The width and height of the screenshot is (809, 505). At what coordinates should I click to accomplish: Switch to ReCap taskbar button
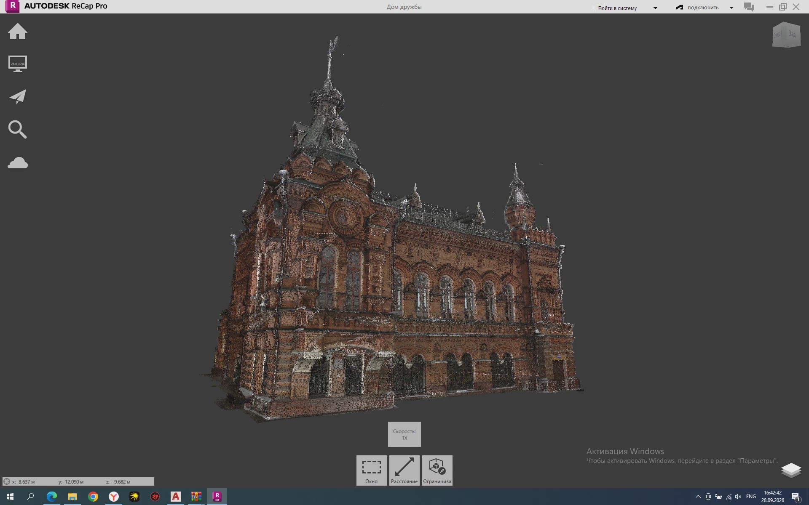pyautogui.click(x=217, y=497)
